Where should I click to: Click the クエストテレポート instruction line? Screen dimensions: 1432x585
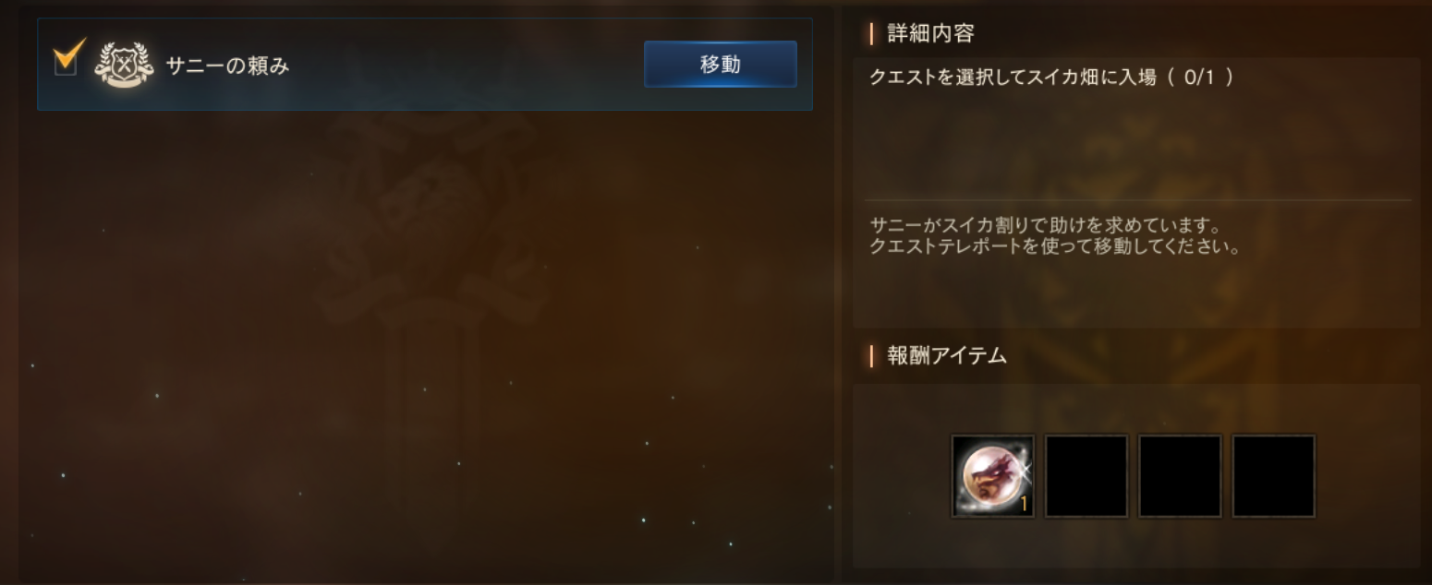point(1054,247)
